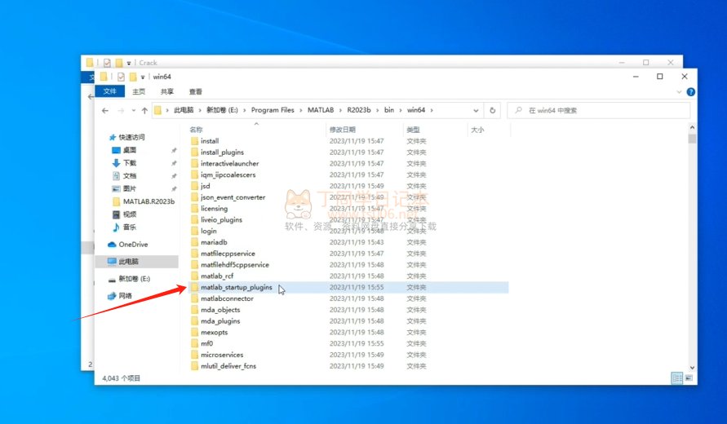Viewport: 727px width, 424px height.
Task: Select the matlab_startup_plugins folder icon
Action: pos(194,288)
